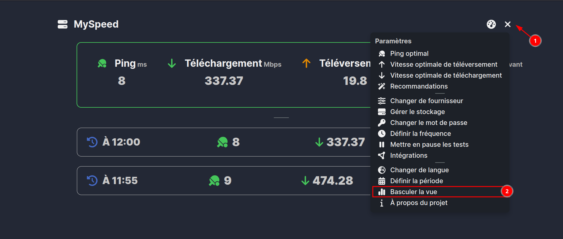The height and width of the screenshot is (239, 563).
Task: Click the history icon of the 11:55 test
Action: tap(92, 181)
